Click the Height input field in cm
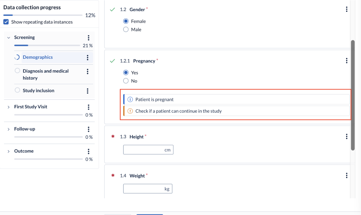This screenshot has width=361, height=215. (x=148, y=150)
